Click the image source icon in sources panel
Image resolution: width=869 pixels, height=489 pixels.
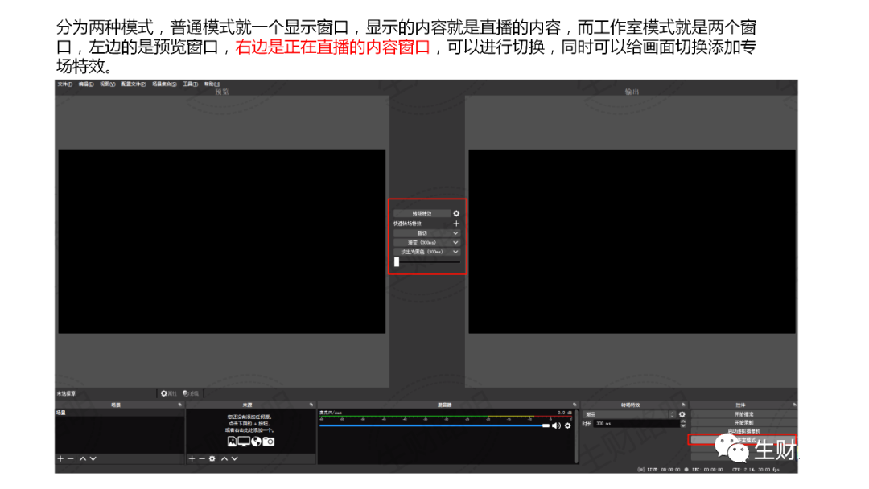pos(232,442)
